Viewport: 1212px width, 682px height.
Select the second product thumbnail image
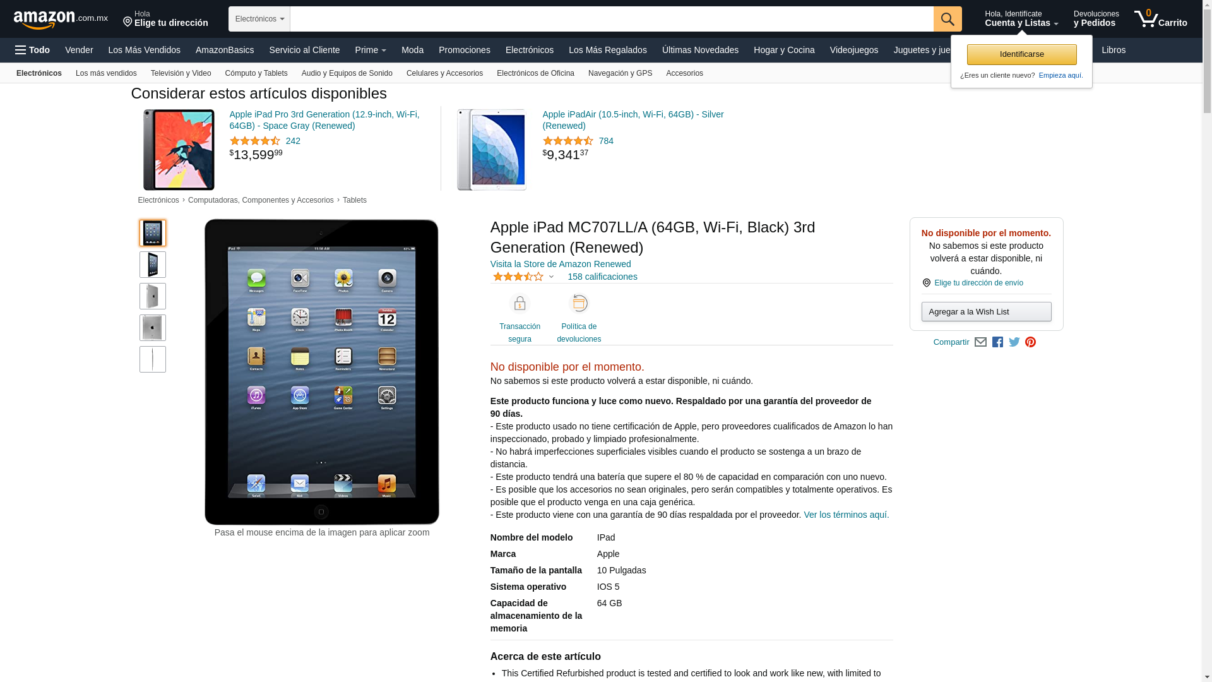[x=153, y=265]
